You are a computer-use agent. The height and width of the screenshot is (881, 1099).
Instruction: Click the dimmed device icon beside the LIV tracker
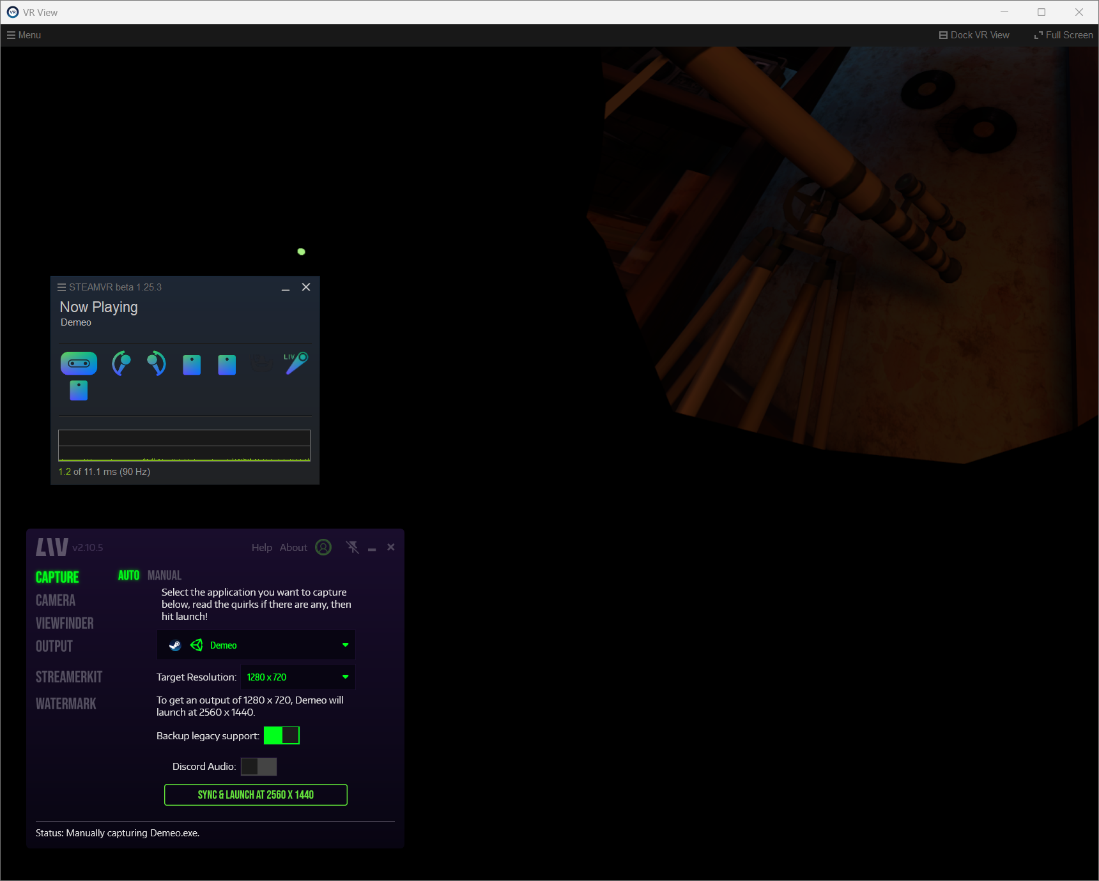pyautogui.click(x=262, y=363)
